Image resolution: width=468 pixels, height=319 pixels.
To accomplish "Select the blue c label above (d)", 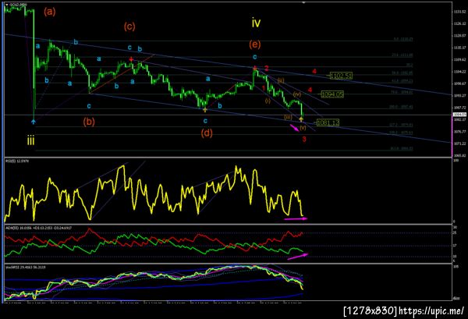I will 205,121.
